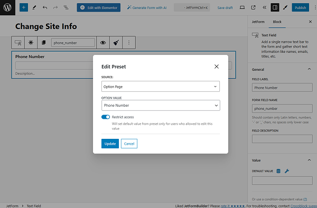Image resolution: width=317 pixels, height=208 pixels.
Task: Open the styles brush icon in header
Action: pos(285,7)
